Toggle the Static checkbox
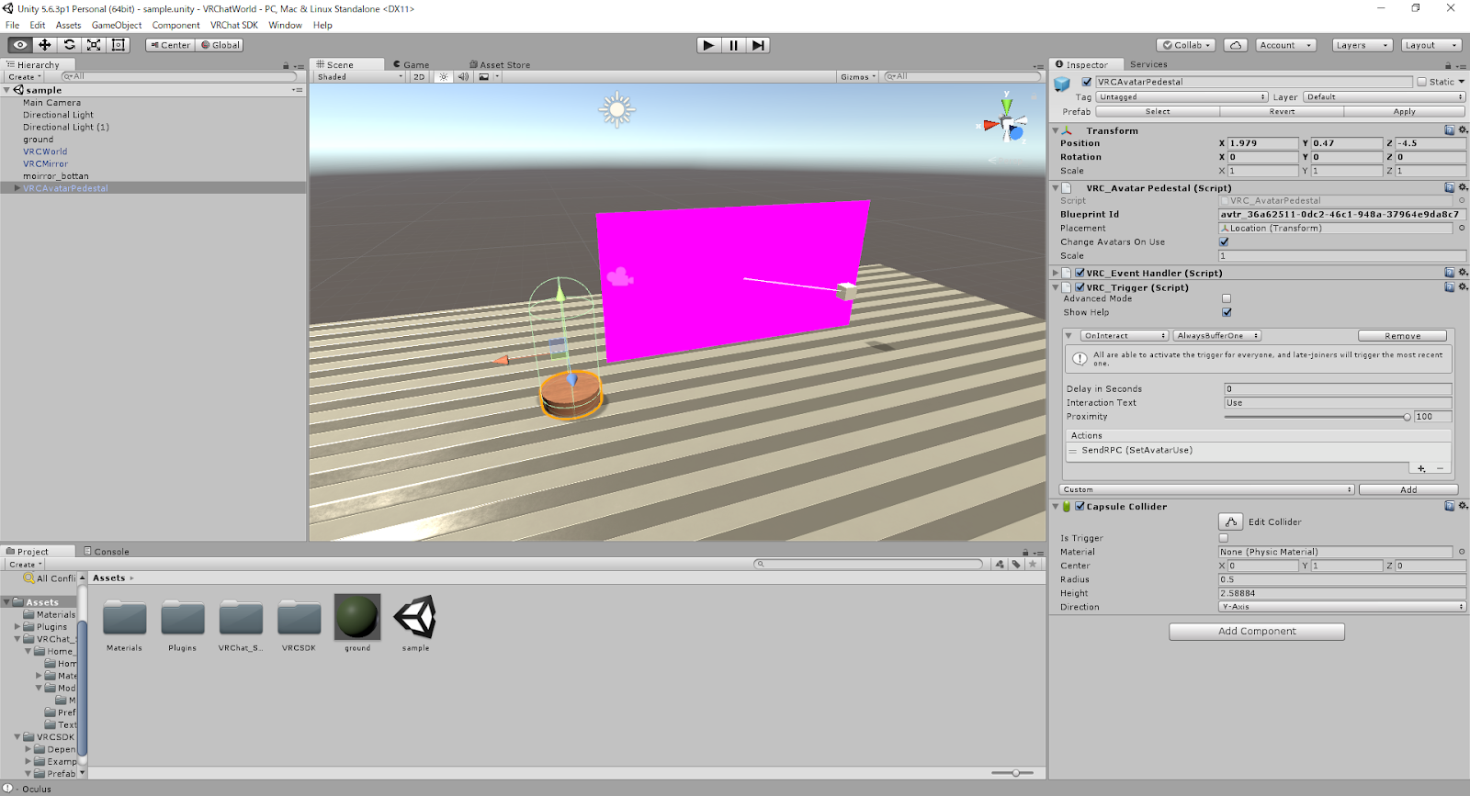Image resolution: width=1470 pixels, height=796 pixels. coord(1422,82)
